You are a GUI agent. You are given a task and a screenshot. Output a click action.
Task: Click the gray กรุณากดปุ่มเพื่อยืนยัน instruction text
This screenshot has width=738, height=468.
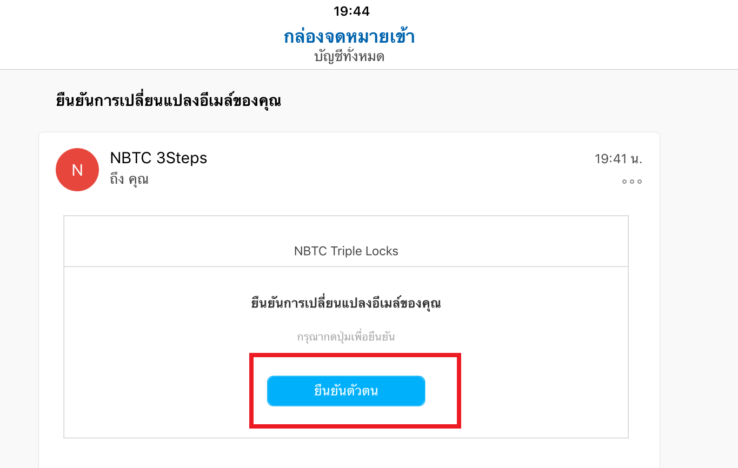tap(346, 337)
